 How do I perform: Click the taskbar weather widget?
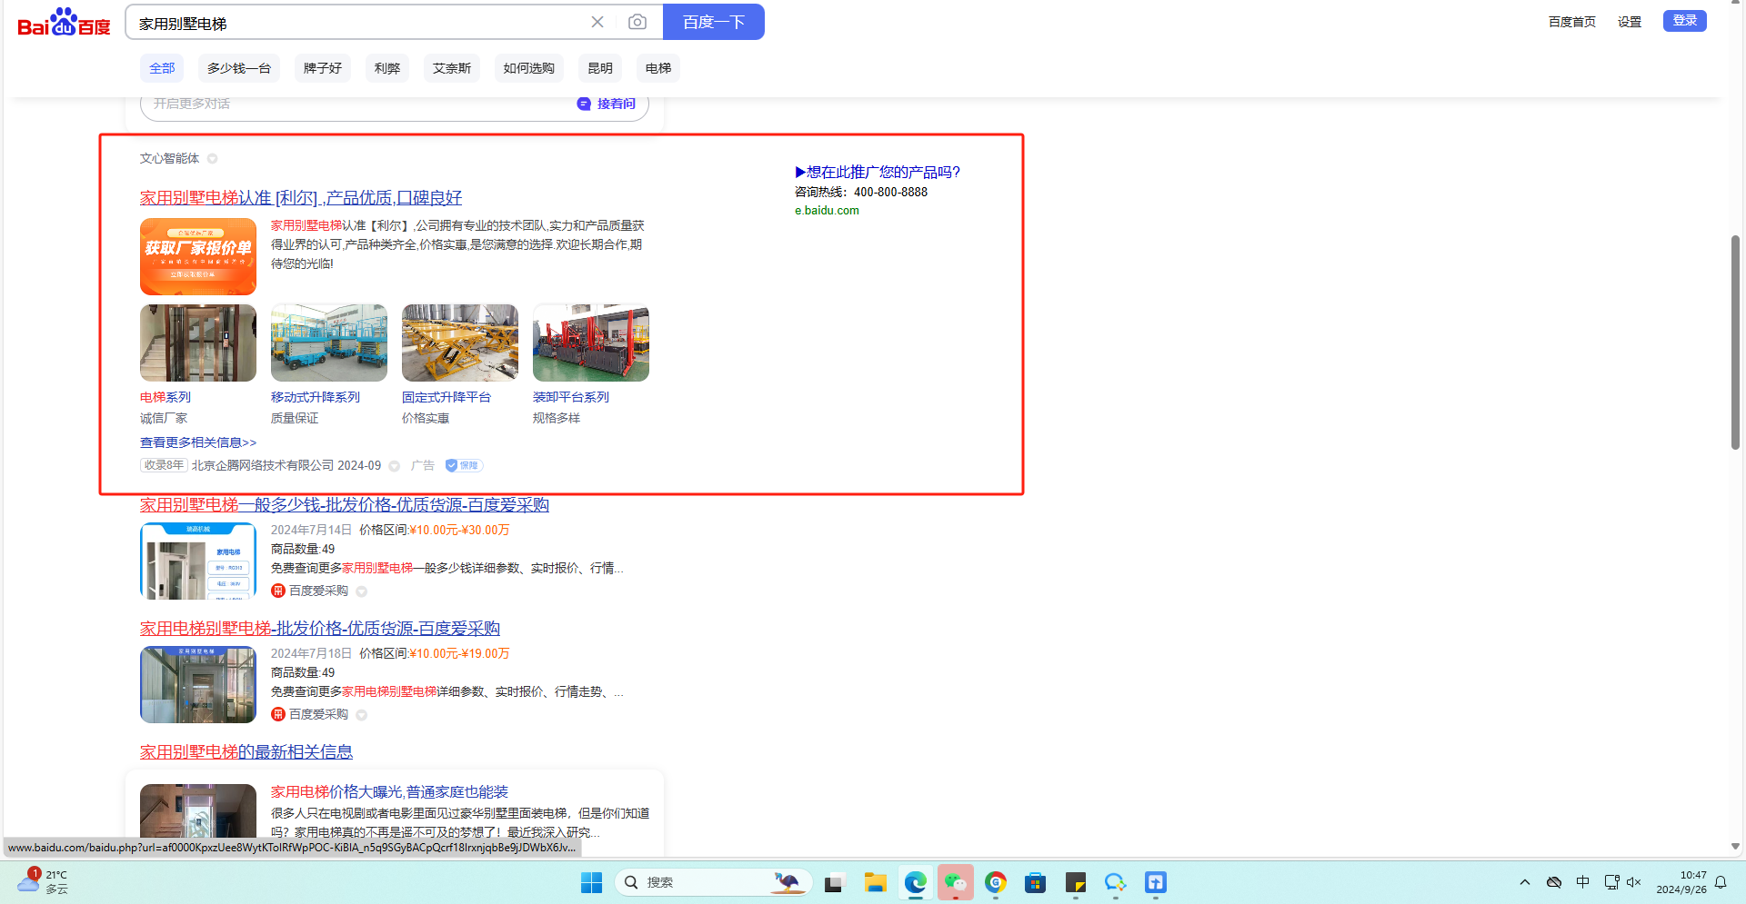pyautogui.click(x=44, y=881)
